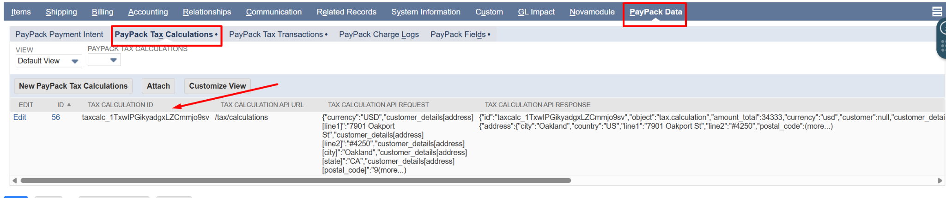Sort by Tax Calculation ID column header

pos(120,105)
